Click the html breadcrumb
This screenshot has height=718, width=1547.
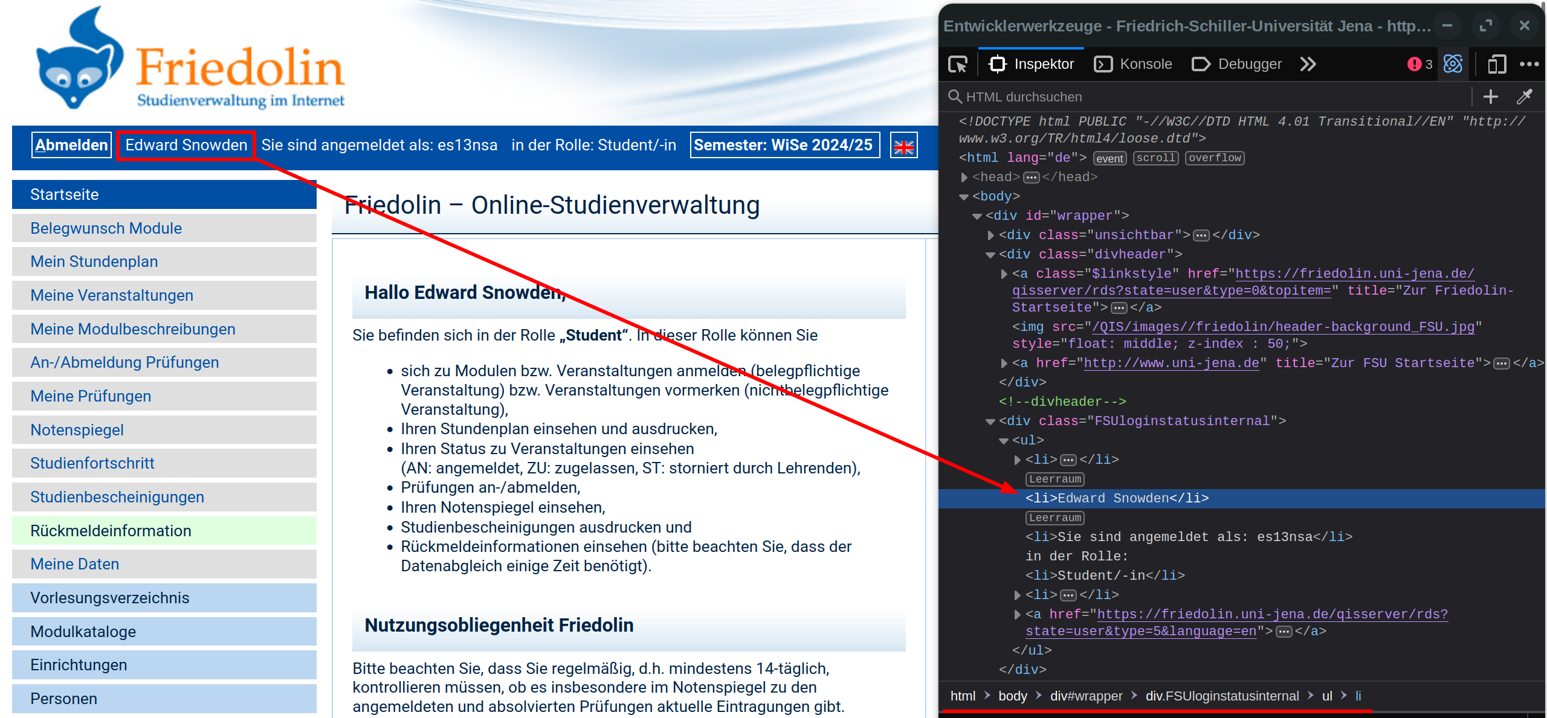tap(963, 696)
